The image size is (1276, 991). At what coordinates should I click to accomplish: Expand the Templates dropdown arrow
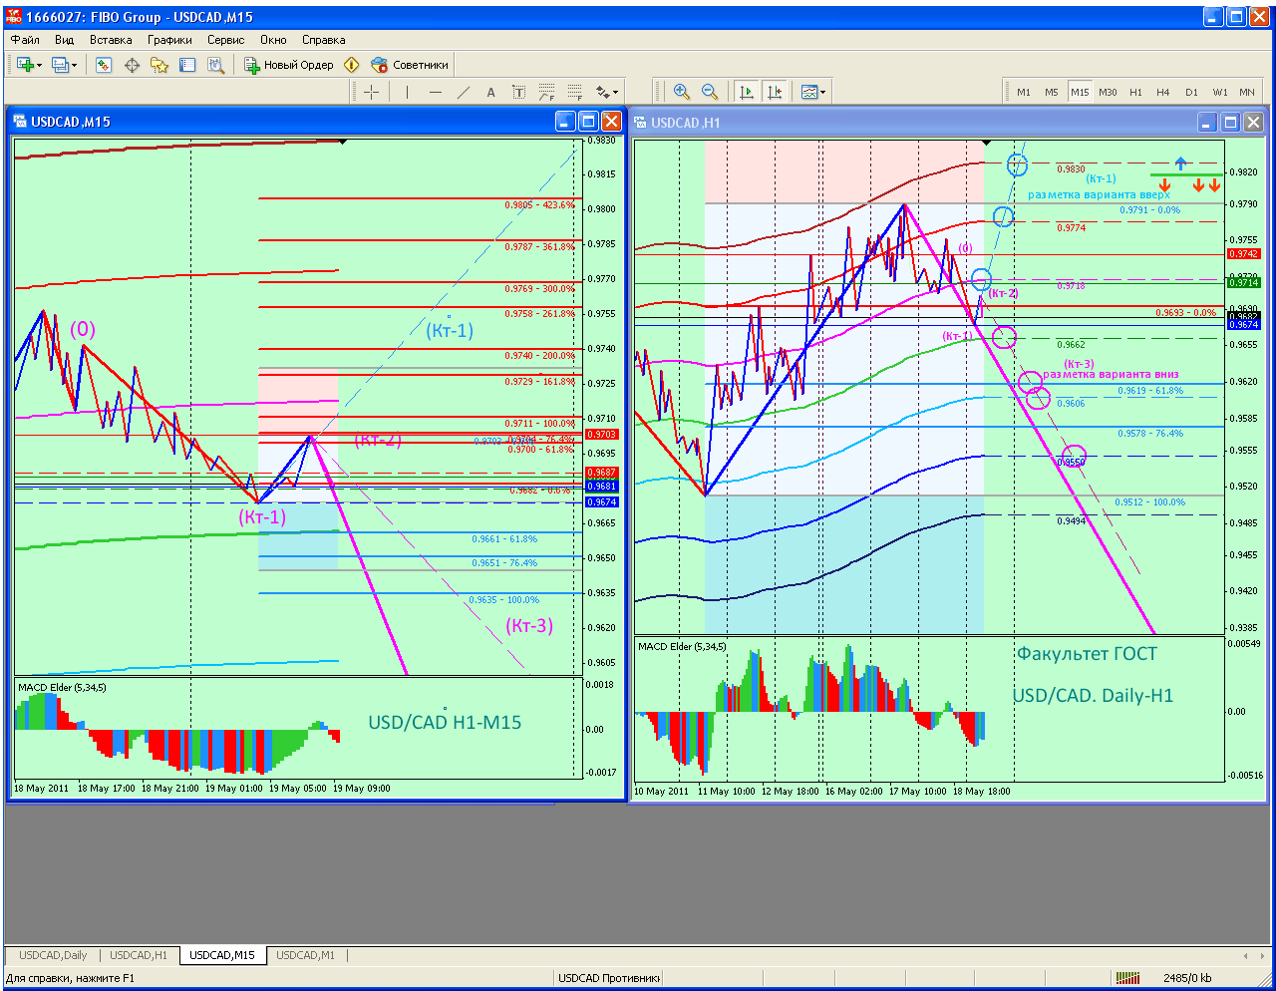tap(822, 92)
